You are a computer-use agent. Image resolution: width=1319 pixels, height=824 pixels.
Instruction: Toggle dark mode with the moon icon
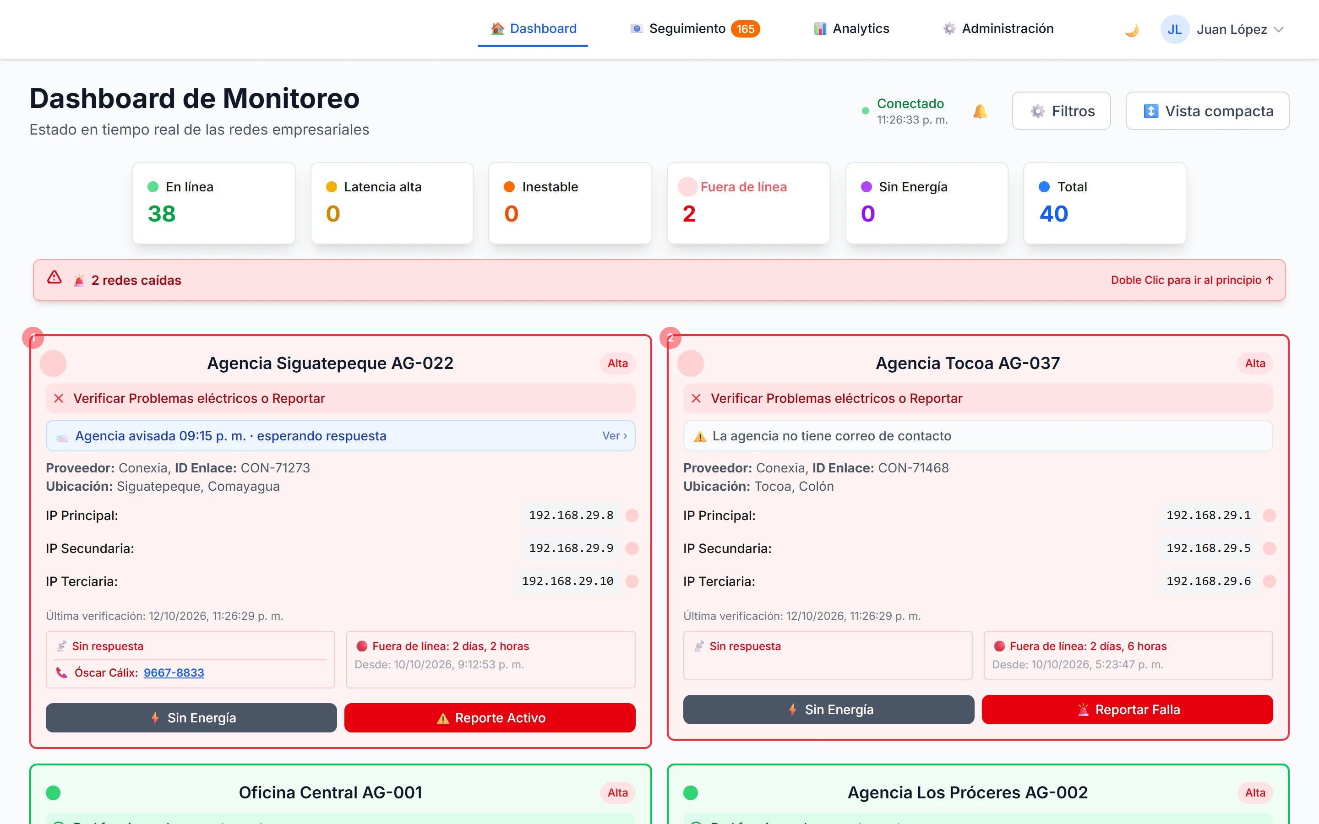[x=1132, y=29]
